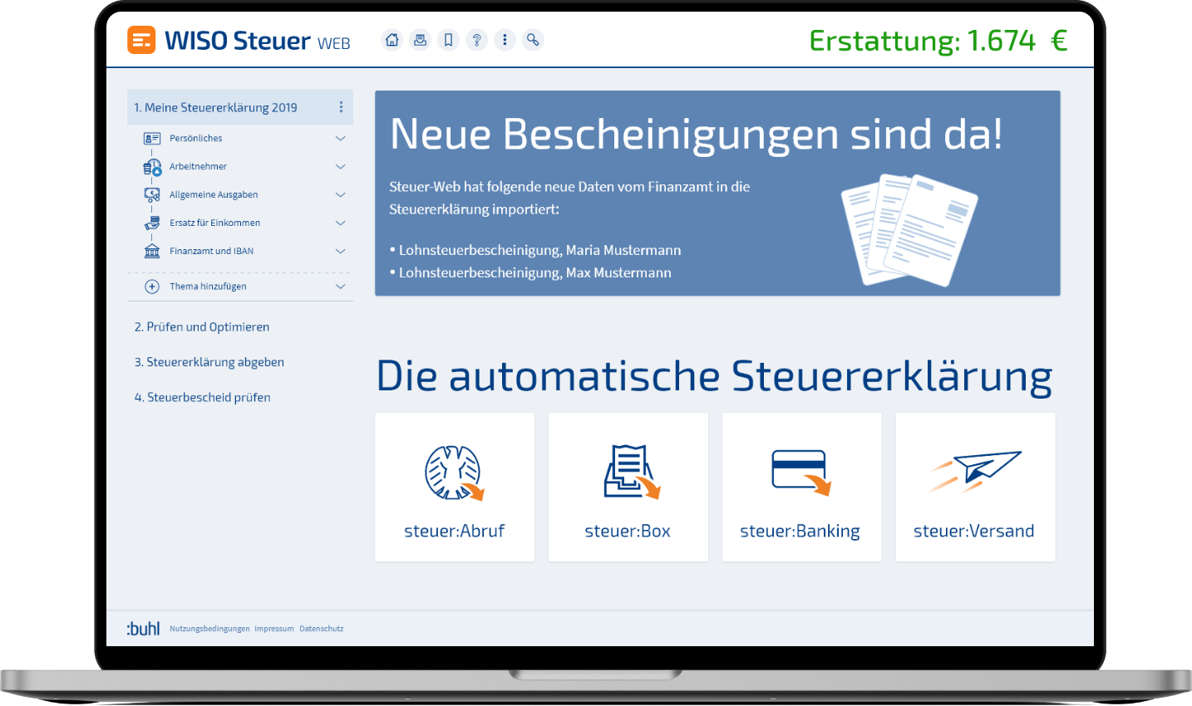Open the Nutzungsbedingungen footer link
The height and width of the screenshot is (706, 1192).
pos(209,629)
